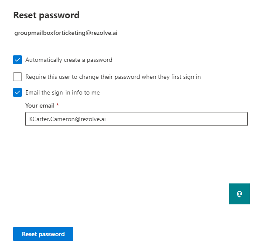Viewport: 253px width, 244px height.
Task: Click the blue Reset password button
Action: [43, 234]
